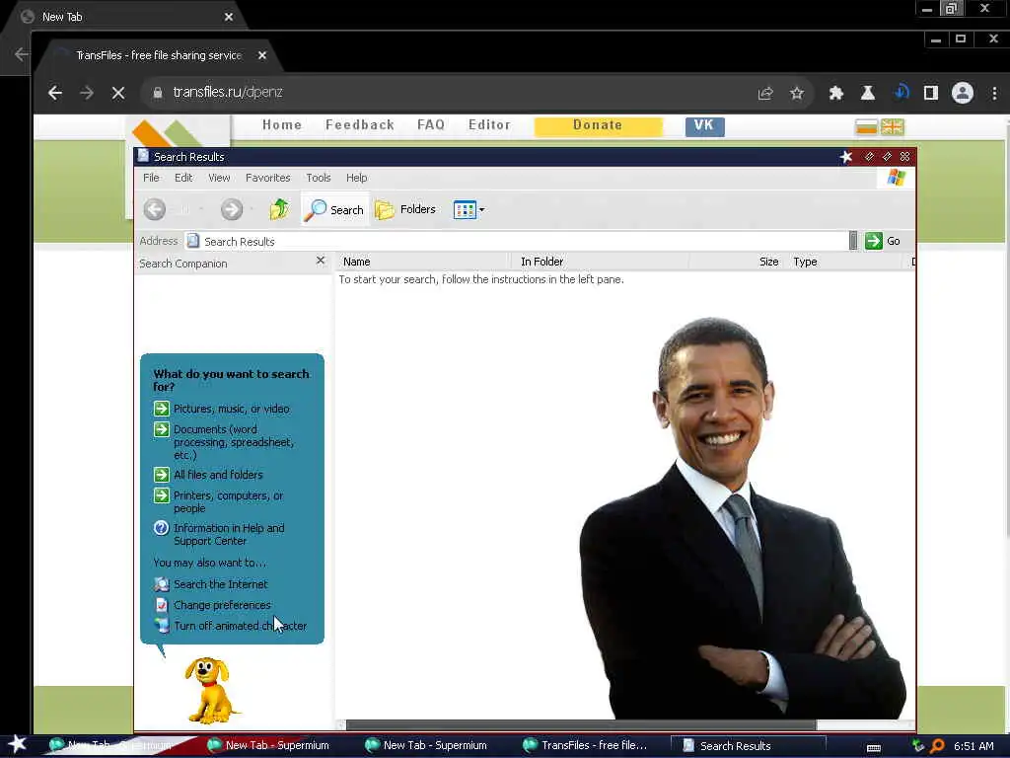Go up one folder level icon

tap(279, 209)
